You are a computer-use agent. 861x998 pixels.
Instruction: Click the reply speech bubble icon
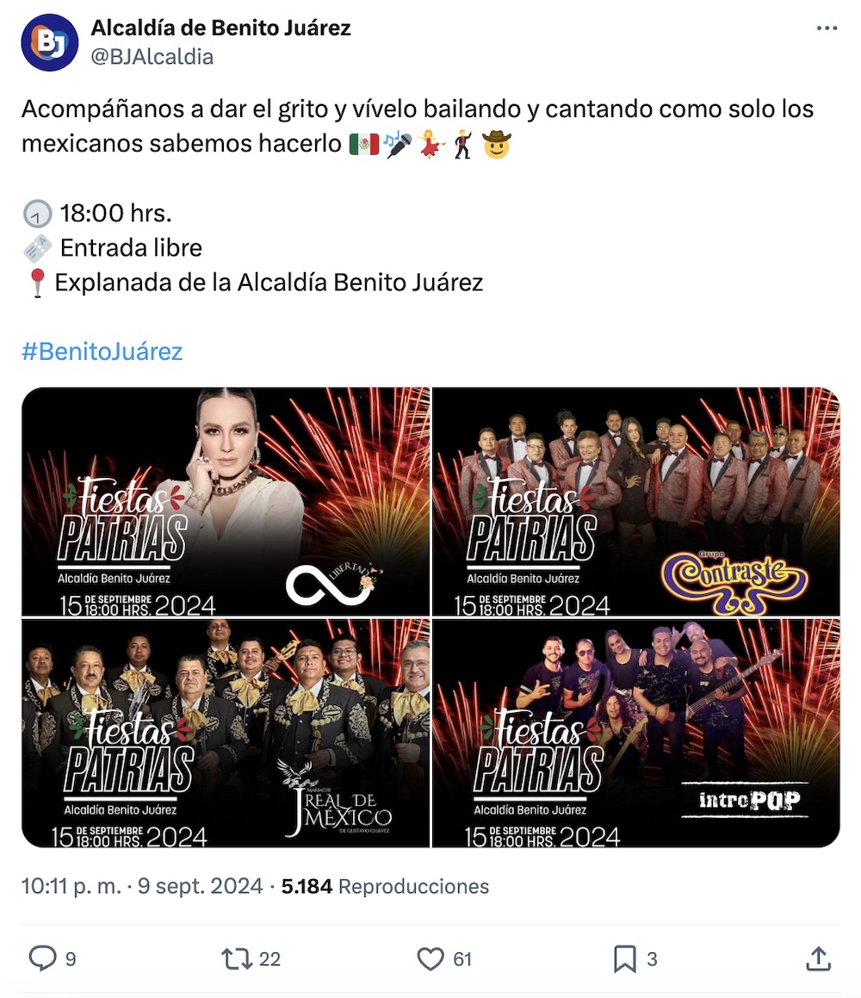pyautogui.click(x=43, y=958)
